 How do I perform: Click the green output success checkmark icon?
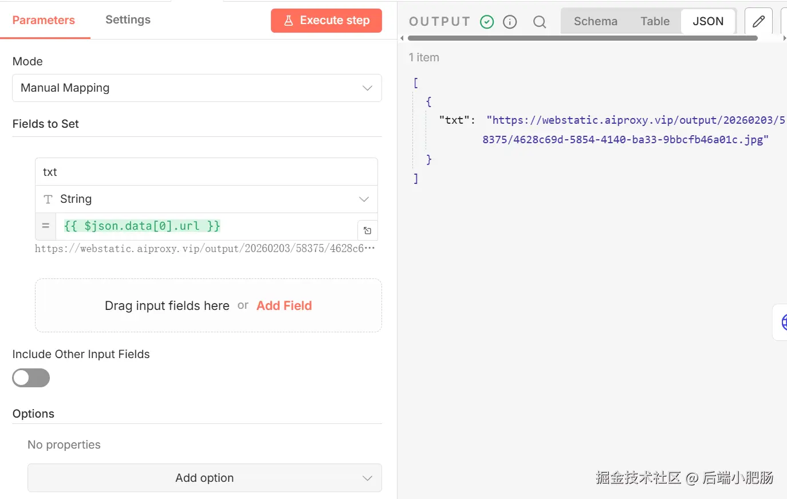487,22
